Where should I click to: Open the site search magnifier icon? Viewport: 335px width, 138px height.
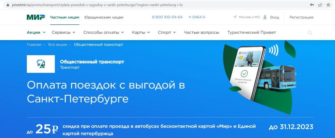(310, 33)
